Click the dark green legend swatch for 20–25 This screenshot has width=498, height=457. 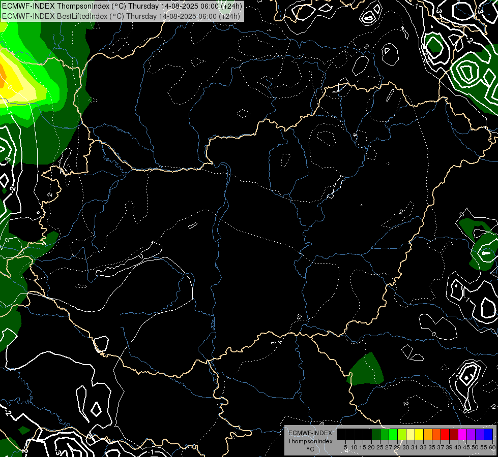(x=376, y=434)
